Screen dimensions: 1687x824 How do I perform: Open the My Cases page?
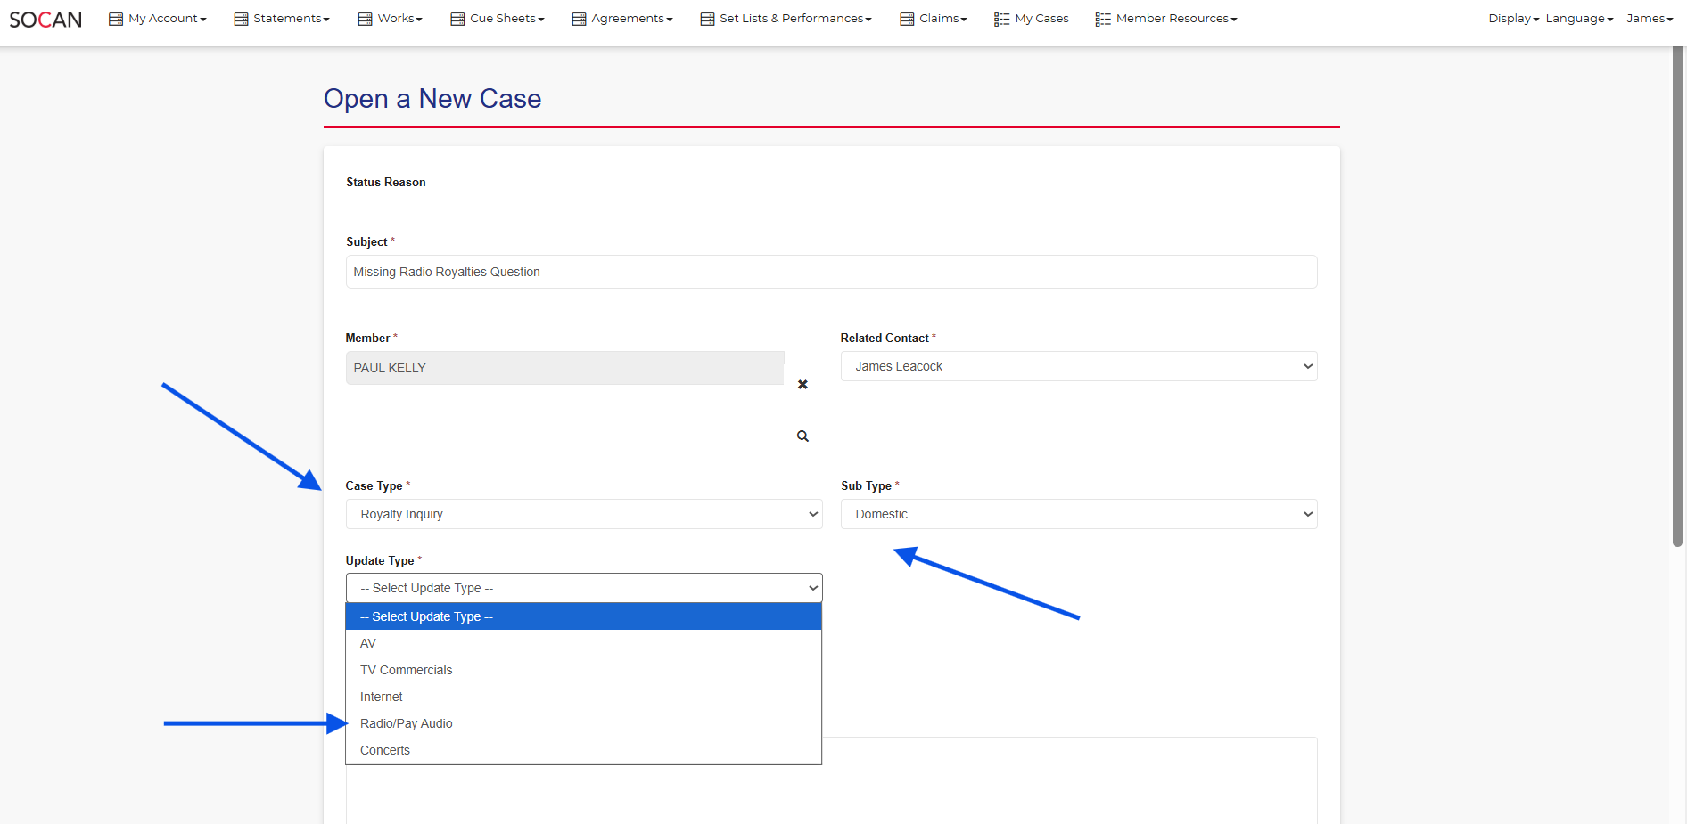point(1032,19)
